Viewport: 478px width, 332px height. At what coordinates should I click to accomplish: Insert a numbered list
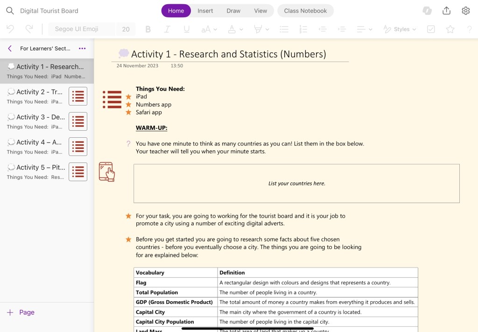pyautogui.click(x=303, y=29)
